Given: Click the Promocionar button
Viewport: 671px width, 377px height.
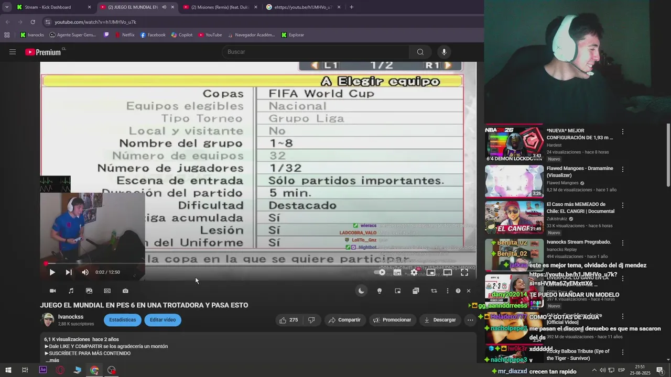Looking at the screenshot, I should pos(392,320).
